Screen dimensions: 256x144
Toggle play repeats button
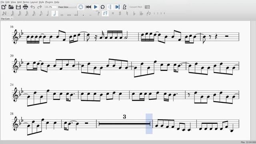coord(110,7)
